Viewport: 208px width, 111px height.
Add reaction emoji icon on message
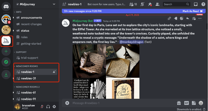point(181,18)
